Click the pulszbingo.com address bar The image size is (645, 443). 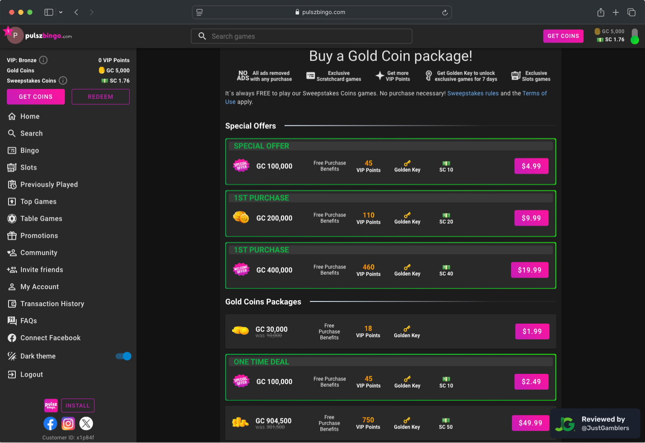click(322, 12)
